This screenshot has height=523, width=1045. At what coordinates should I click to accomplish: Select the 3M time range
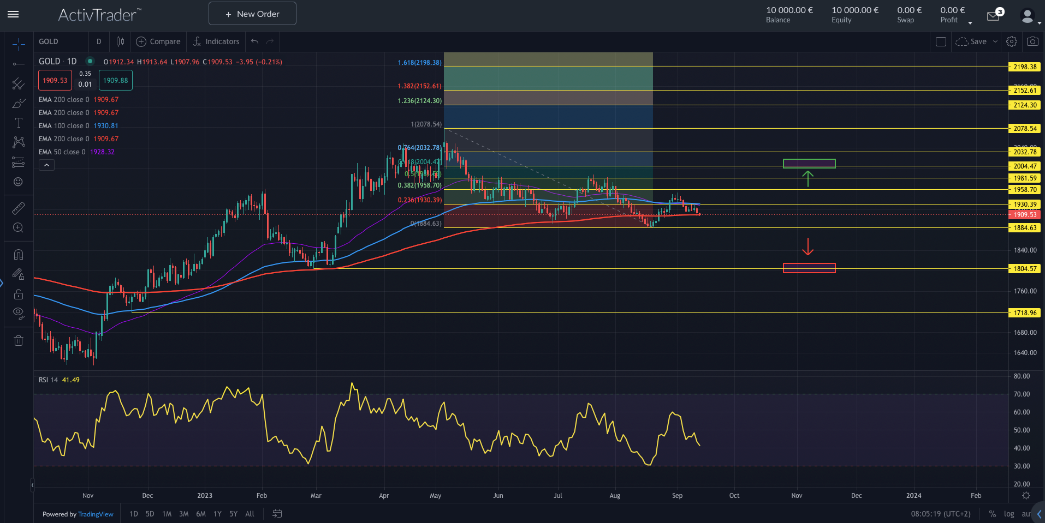pos(183,514)
